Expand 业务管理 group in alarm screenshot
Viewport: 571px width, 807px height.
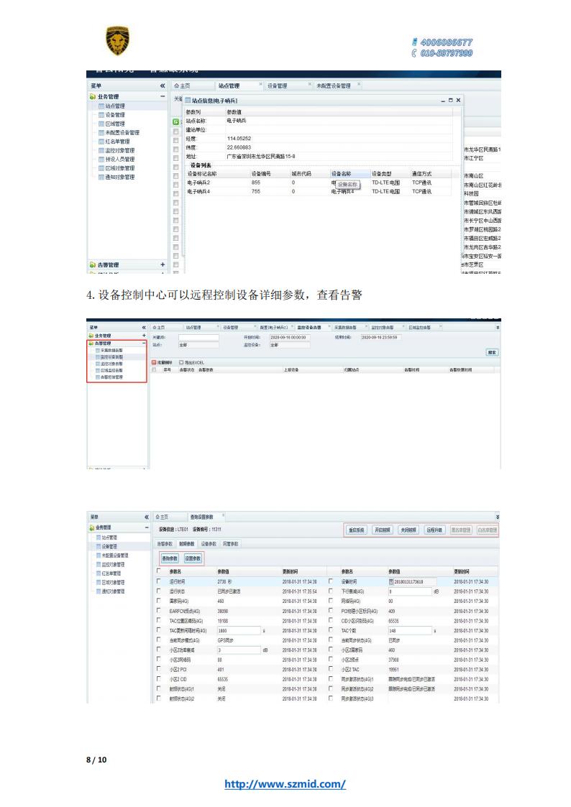tap(144, 336)
